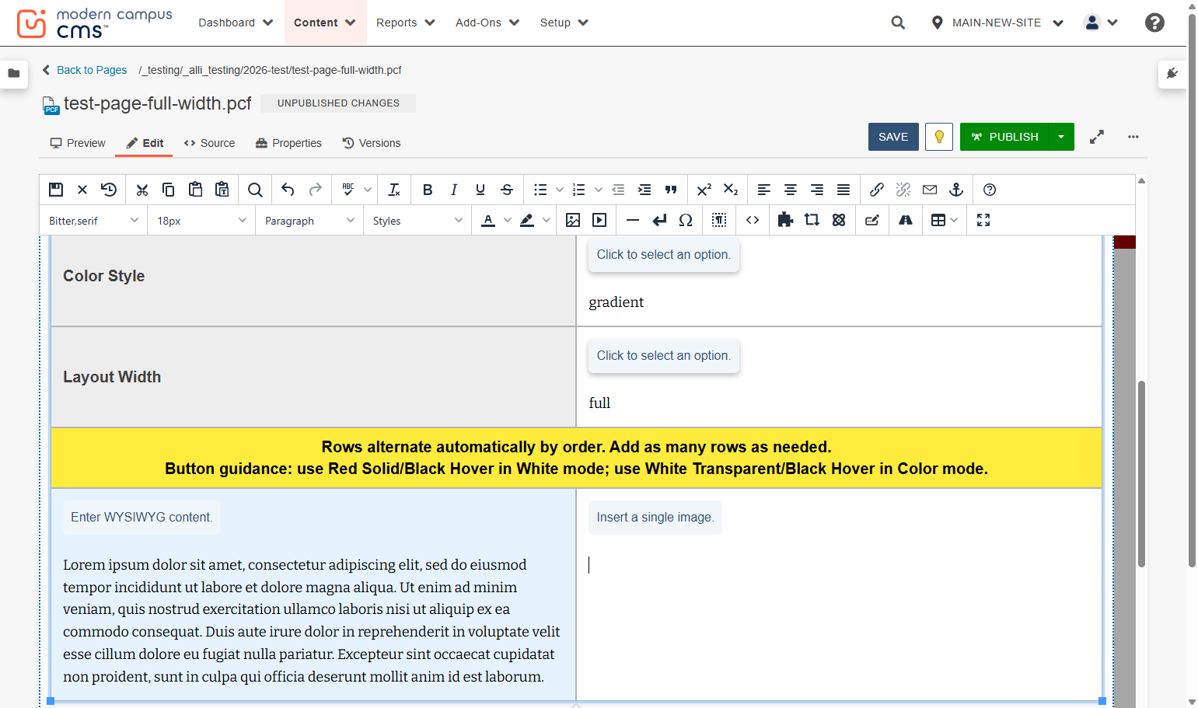Expand the MAIN-NEW-SITE site selector
The width and height of the screenshot is (1198, 708).
997,23
